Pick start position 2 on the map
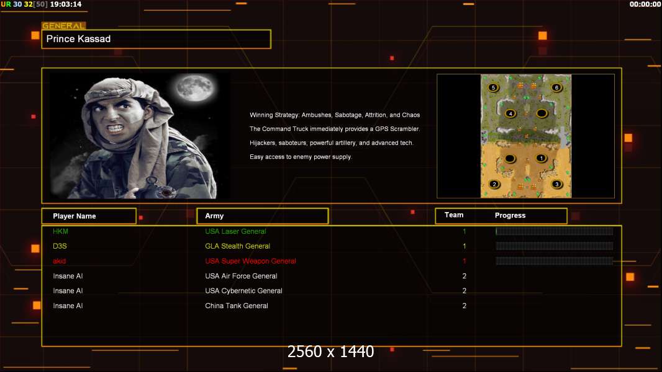The width and height of the screenshot is (662, 372). pyautogui.click(x=494, y=184)
